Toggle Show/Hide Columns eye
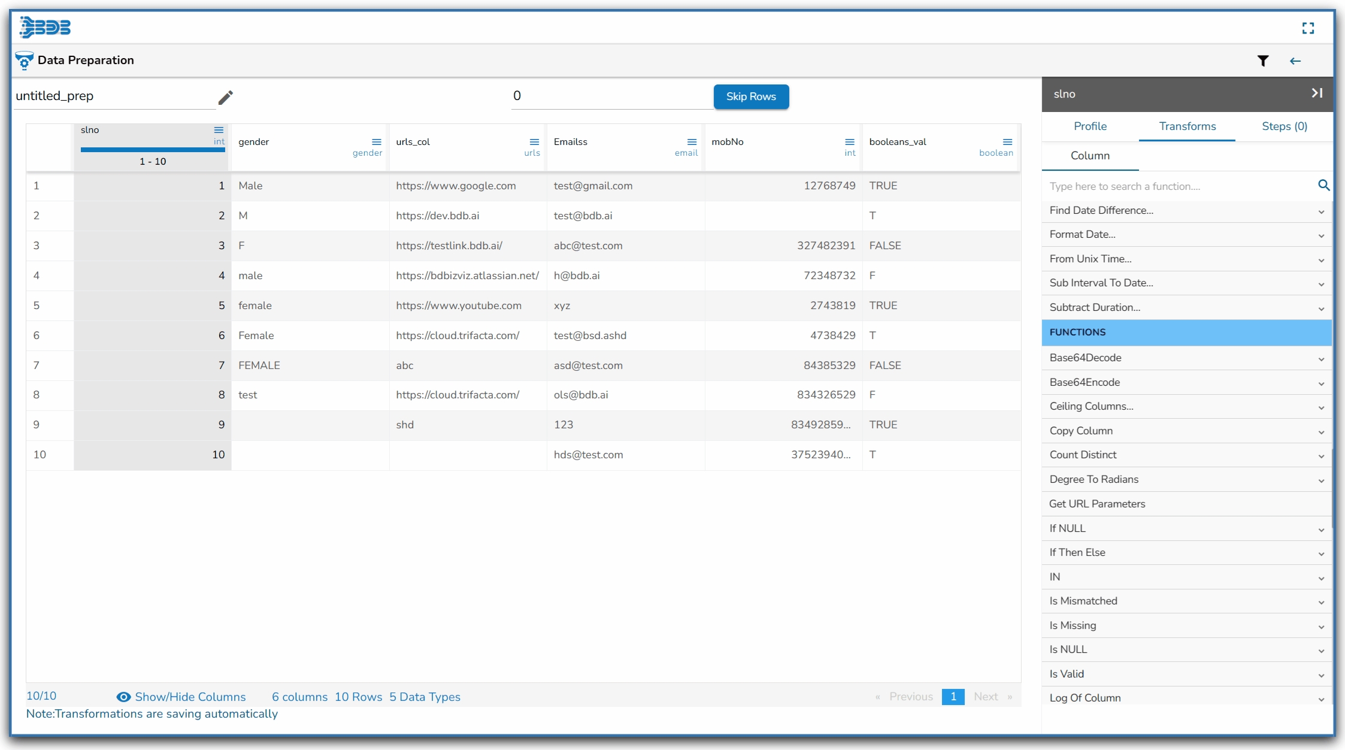The height and width of the screenshot is (750, 1345). click(123, 697)
